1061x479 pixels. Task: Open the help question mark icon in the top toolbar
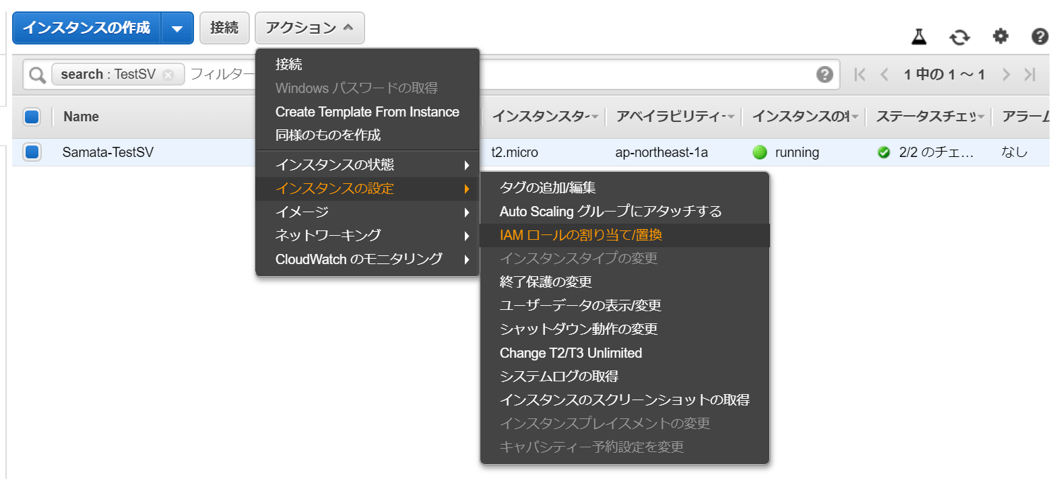point(1039,36)
